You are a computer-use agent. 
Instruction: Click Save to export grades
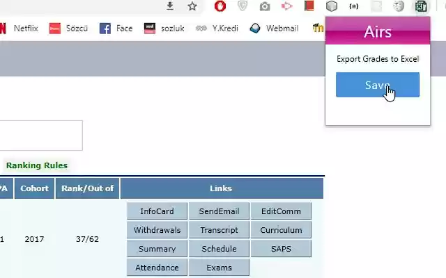(378, 85)
